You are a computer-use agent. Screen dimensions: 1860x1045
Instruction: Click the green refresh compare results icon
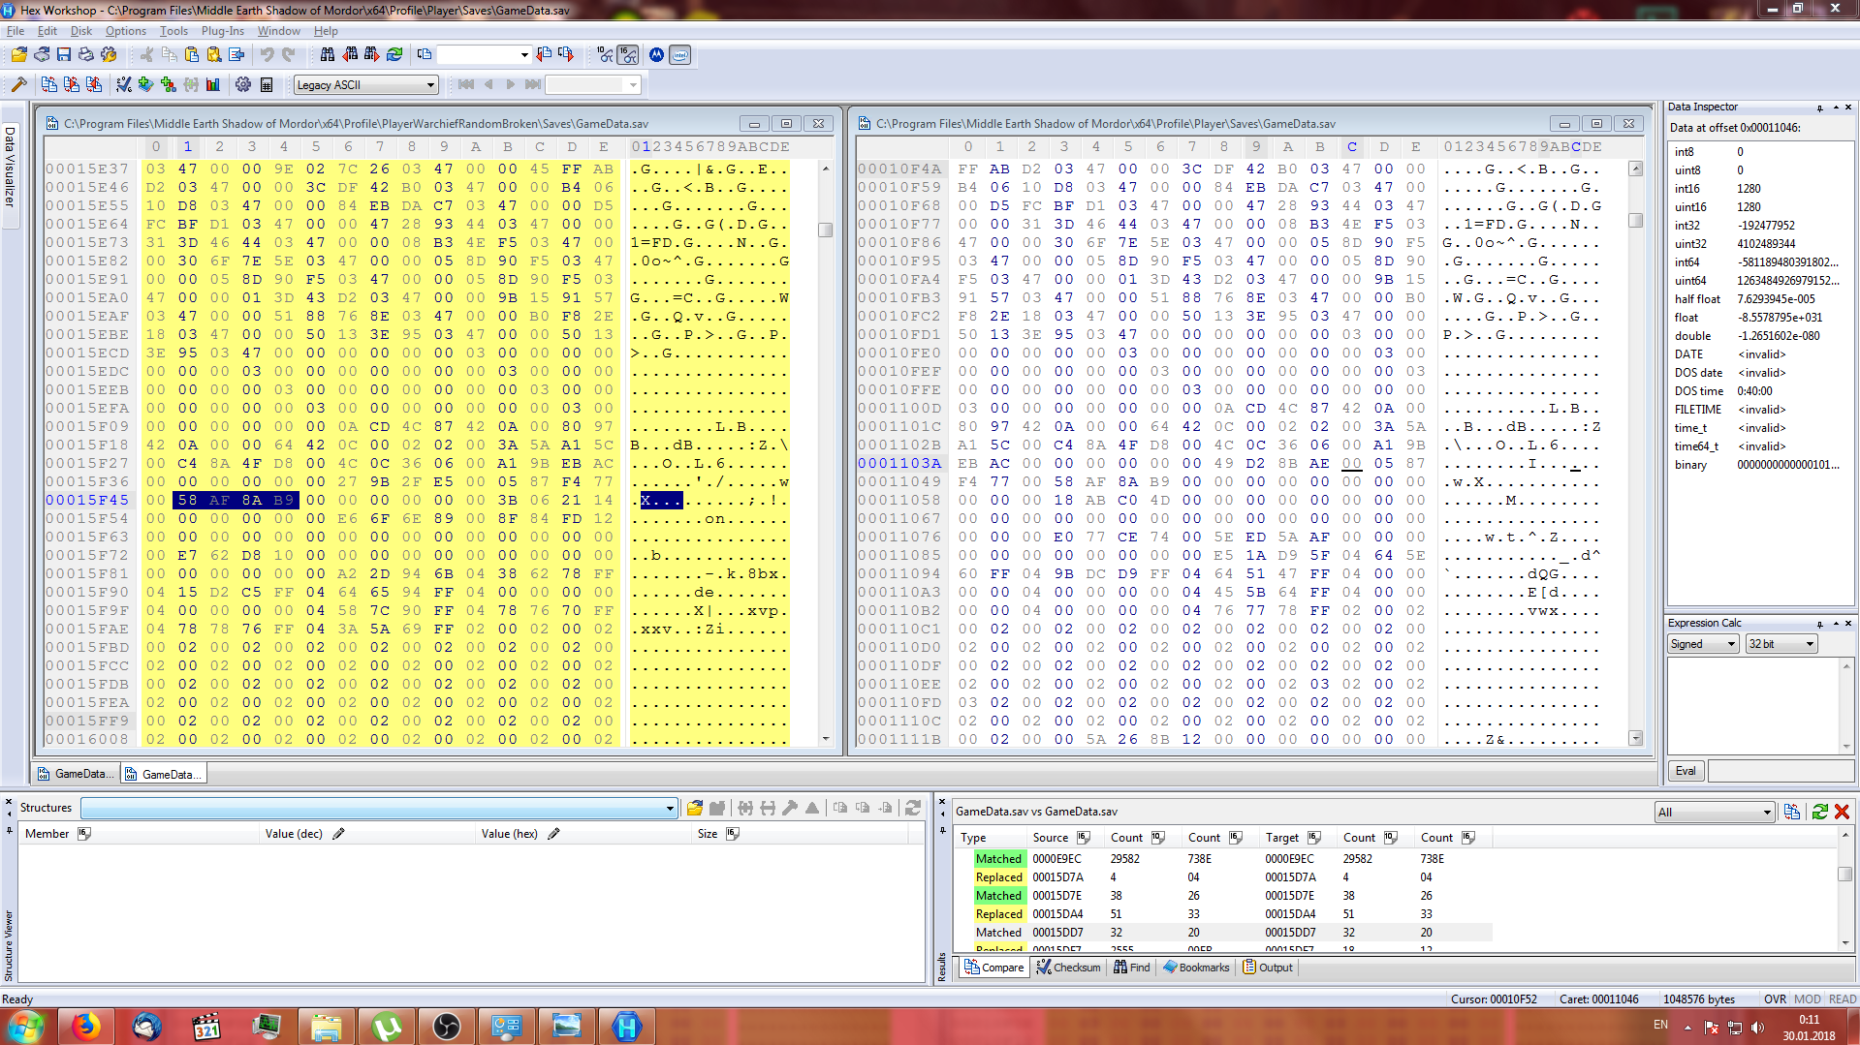1819,812
